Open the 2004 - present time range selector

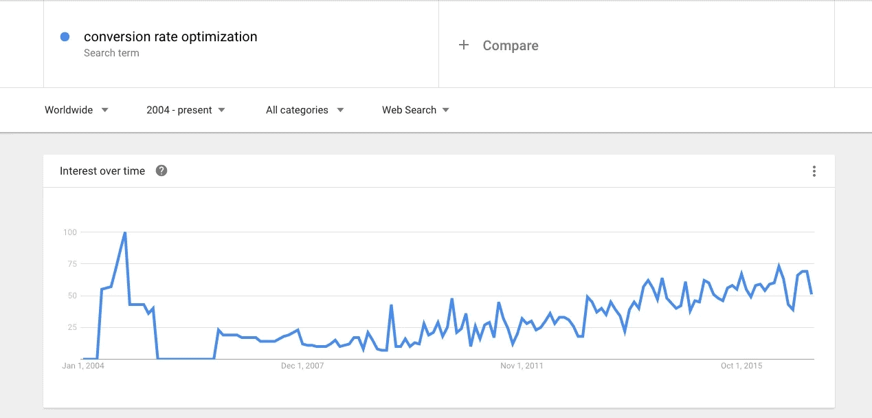tap(179, 110)
